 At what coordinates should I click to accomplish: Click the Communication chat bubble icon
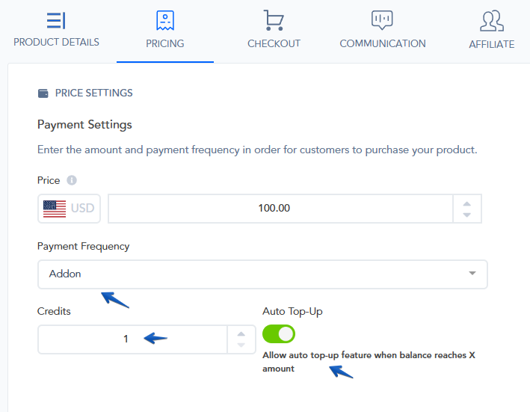click(x=382, y=20)
